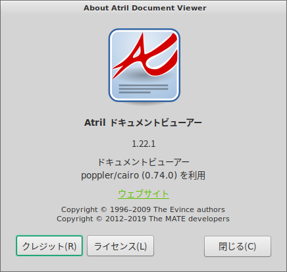Image resolution: width=287 pixels, height=272 pixels.
Task: Click the words Document Viewer in the window title
Action: coord(169,8)
